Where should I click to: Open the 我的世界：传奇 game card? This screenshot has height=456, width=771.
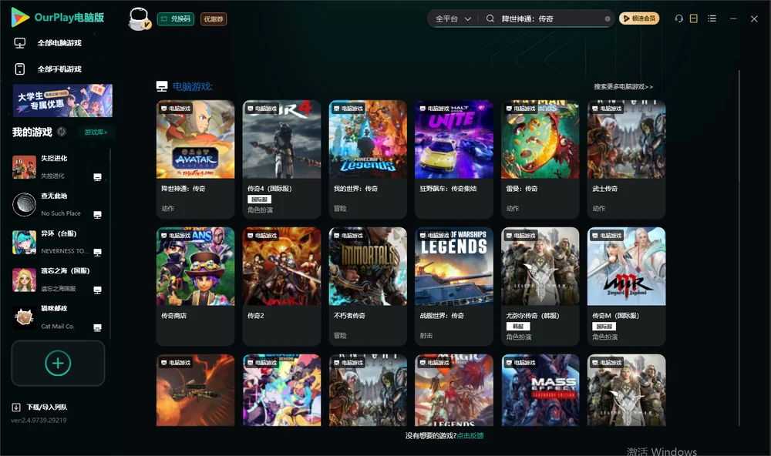click(x=368, y=159)
